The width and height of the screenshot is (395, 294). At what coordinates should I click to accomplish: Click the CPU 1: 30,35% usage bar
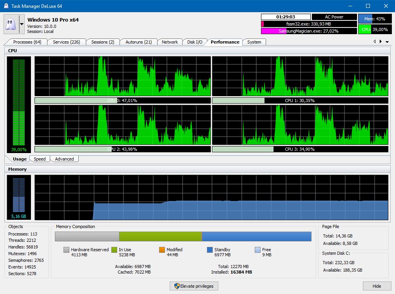coord(300,100)
